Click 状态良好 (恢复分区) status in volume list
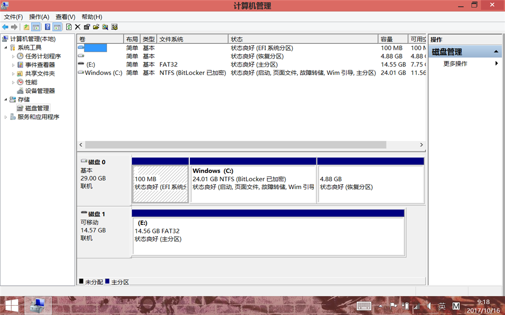 click(257, 56)
